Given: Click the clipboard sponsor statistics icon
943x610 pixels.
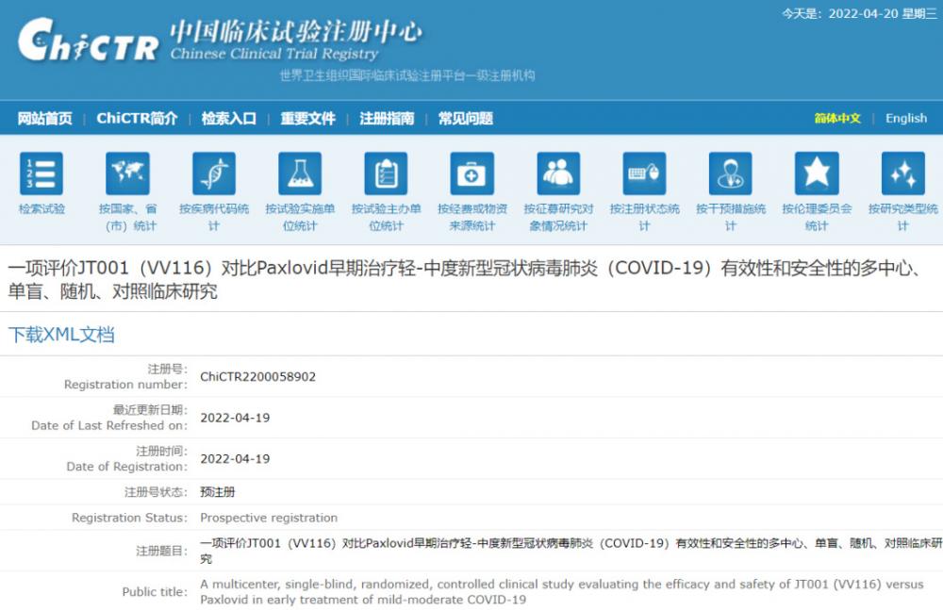Looking at the screenshot, I should pos(386,173).
